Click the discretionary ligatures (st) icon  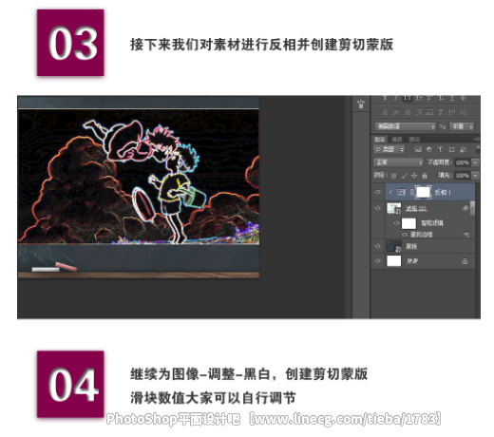[408, 112]
